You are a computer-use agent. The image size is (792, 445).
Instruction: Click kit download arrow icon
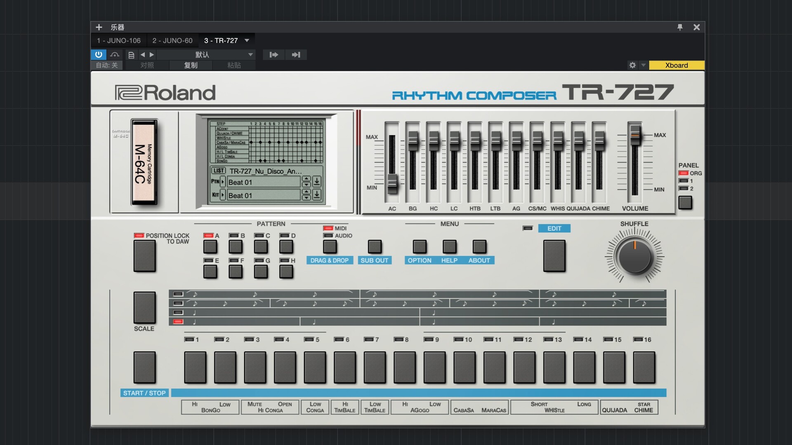pos(317,194)
